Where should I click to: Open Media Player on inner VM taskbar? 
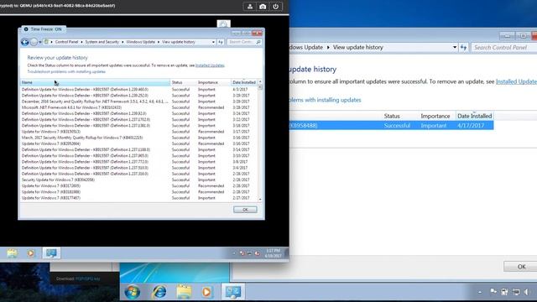pos(31,253)
